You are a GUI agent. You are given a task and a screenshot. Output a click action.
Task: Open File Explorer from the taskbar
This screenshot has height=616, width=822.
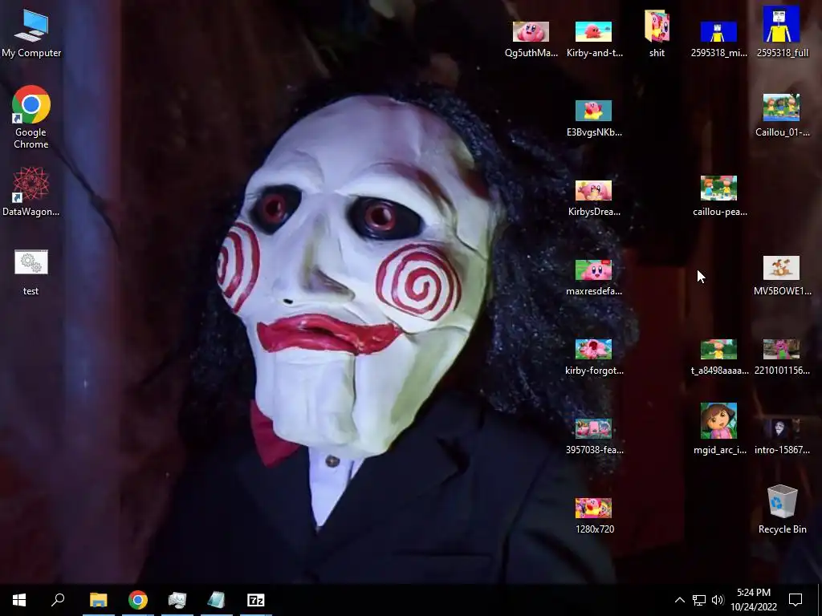(98, 600)
